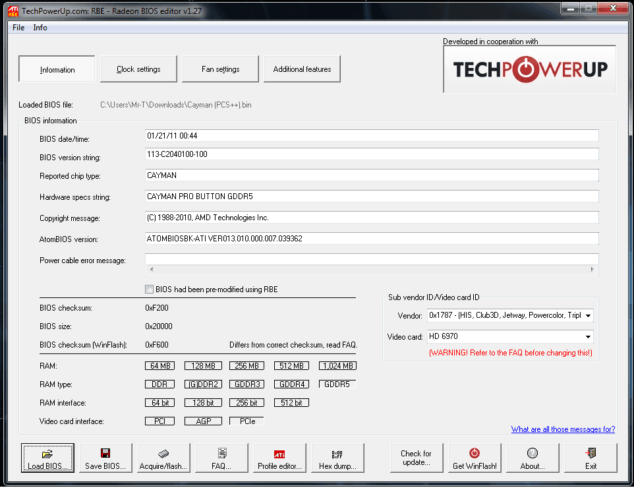Viewport: 634px width, 488px height.
Task: Click the 128 MB RAM indicator
Action: [x=203, y=366]
